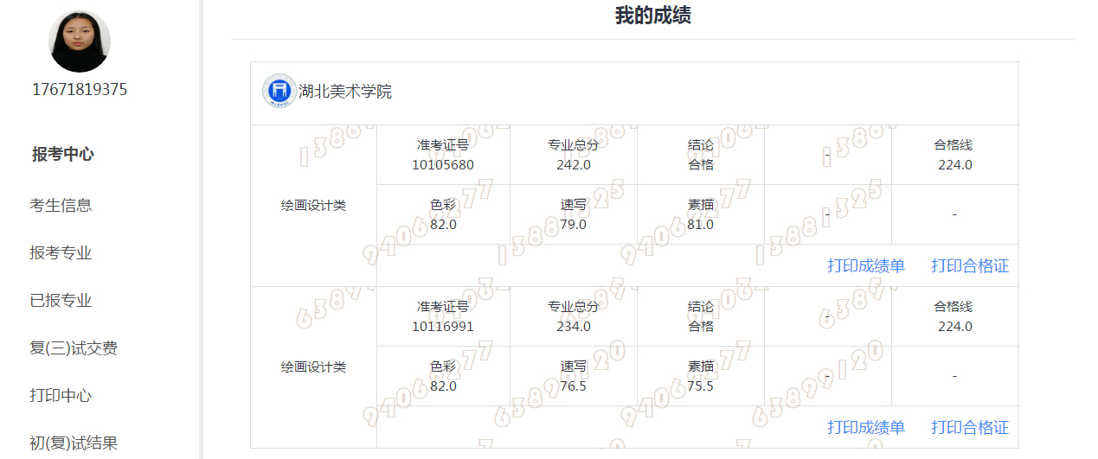Go to 已报专业 in the sidebar

(61, 300)
